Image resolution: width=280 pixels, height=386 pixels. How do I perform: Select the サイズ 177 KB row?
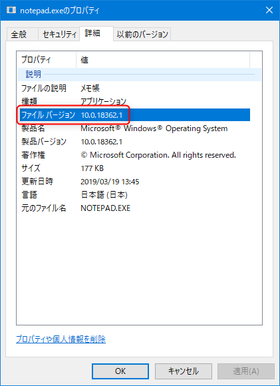134,168
